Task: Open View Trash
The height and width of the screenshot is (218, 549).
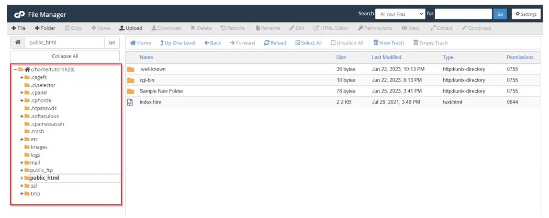Action: click(388, 43)
